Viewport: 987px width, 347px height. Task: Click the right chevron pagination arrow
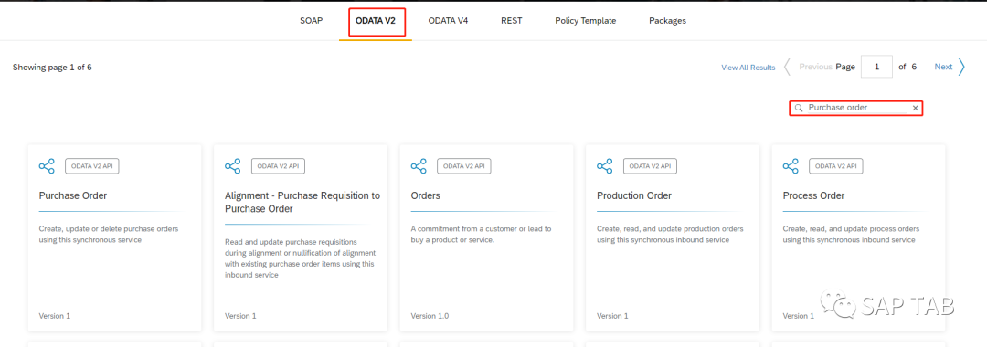point(961,67)
